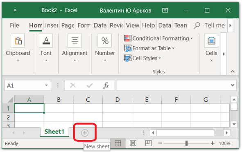Switch to the Review tab
This screenshot has height=152, width=242.
point(116,25)
